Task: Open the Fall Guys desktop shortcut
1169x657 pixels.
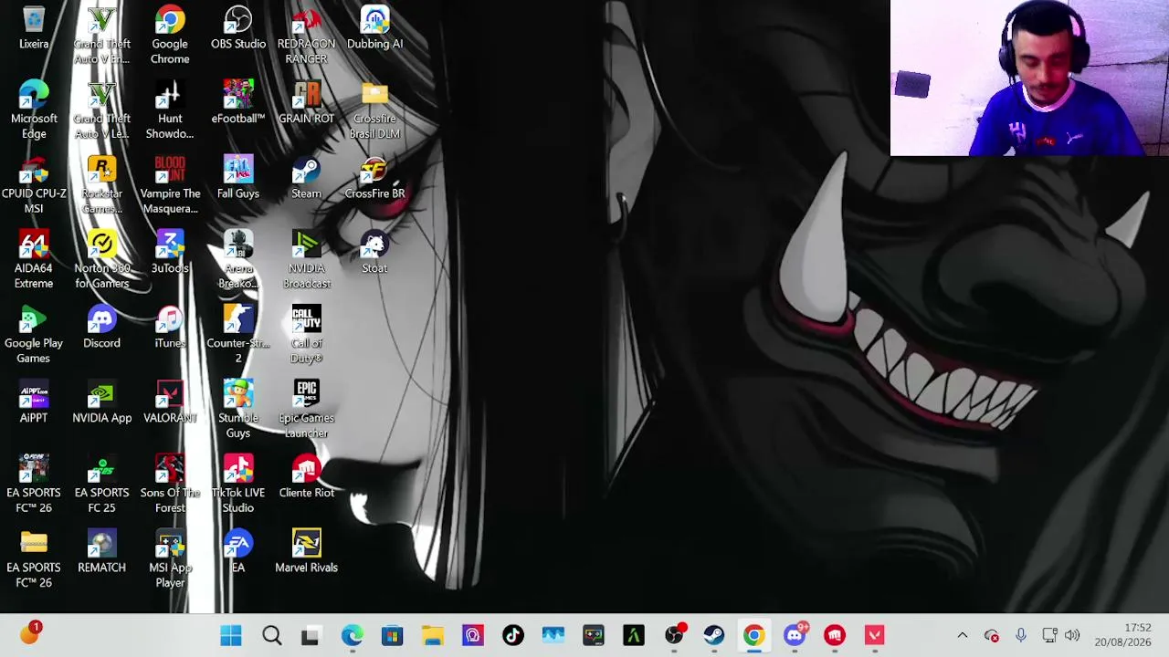Action: [238, 178]
